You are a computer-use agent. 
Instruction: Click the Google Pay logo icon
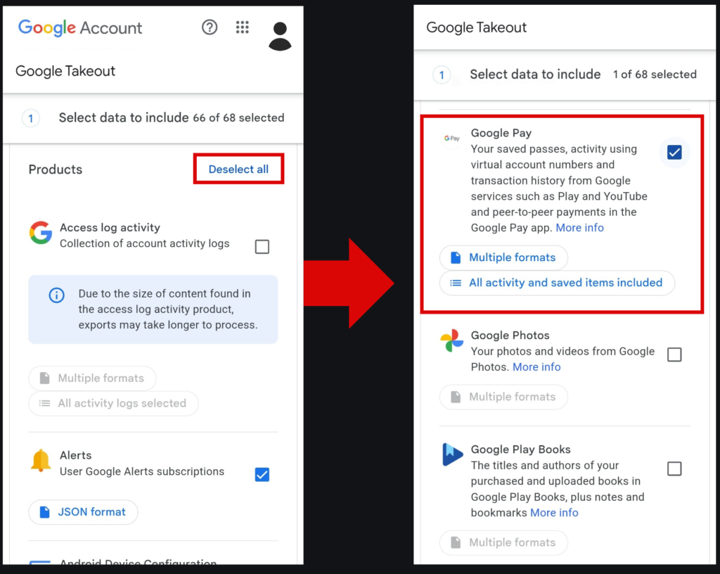[x=452, y=138]
